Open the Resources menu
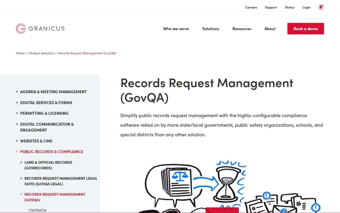 (241, 29)
